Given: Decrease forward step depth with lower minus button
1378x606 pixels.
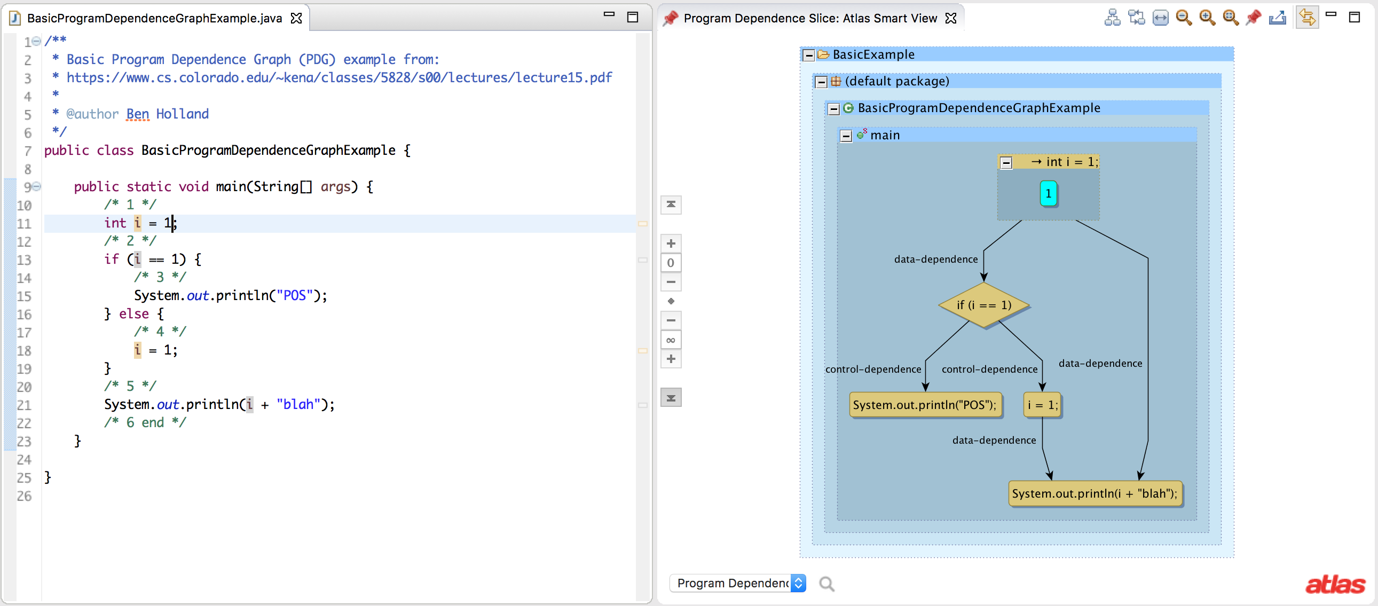Looking at the screenshot, I should click(x=671, y=320).
